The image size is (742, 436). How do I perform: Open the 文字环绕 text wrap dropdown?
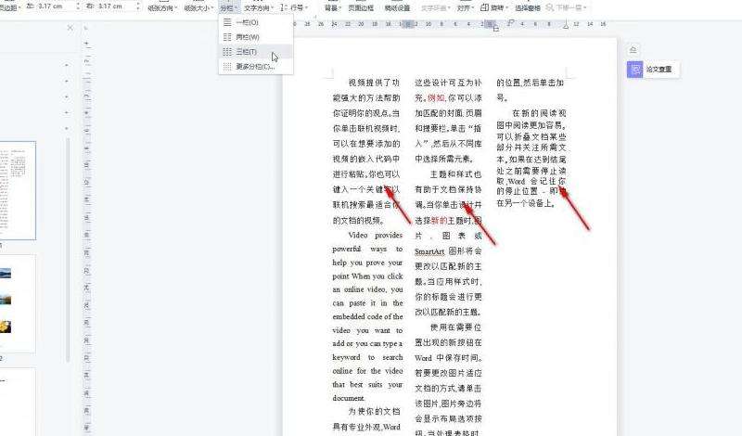coord(435,7)
